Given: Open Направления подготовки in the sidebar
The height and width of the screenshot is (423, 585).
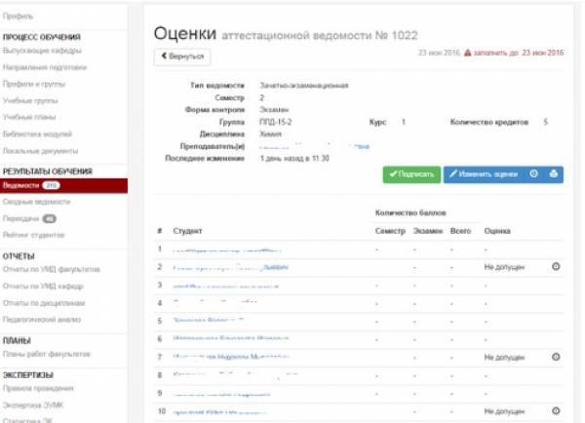Looking at the screenshot, I should (45, 67).
